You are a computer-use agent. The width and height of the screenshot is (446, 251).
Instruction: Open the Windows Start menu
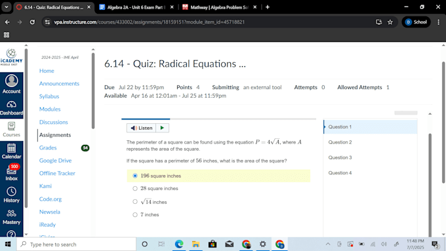(x=8, y=244)
